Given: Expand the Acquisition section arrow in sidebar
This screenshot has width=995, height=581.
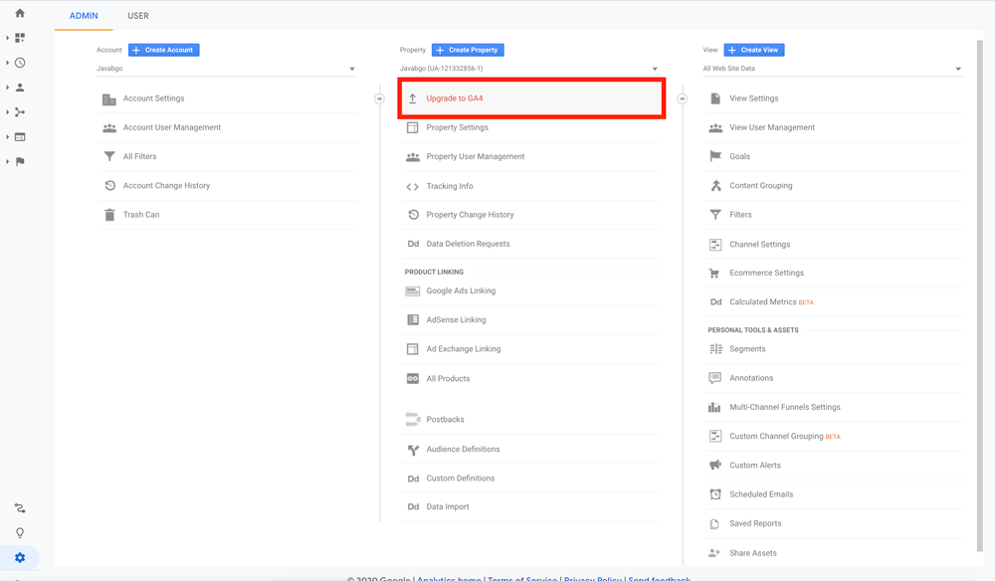Looking at the screenshot, I should tap(8, 112).
